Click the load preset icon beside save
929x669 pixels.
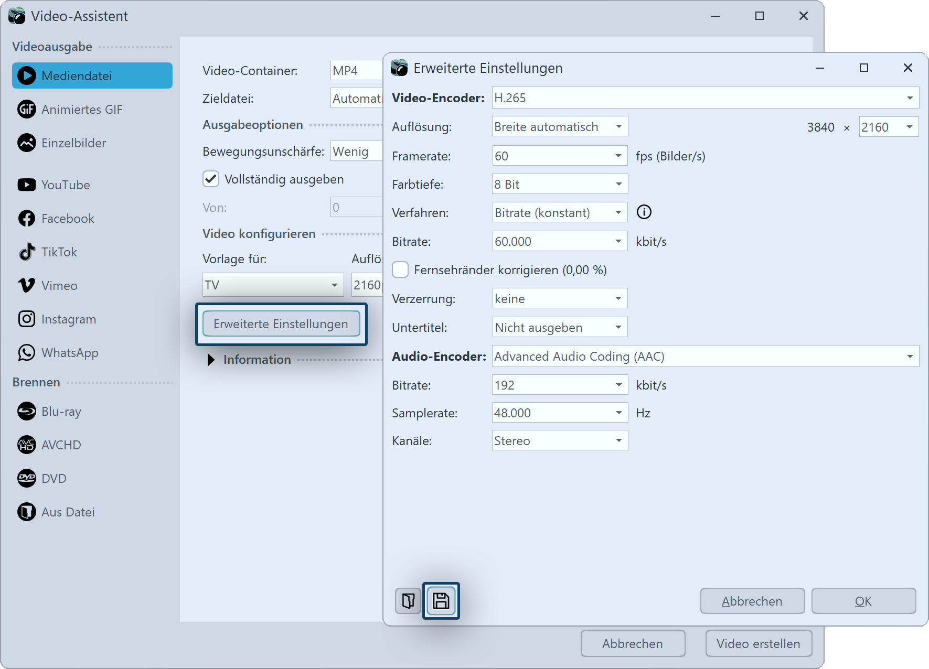point(408,601)
